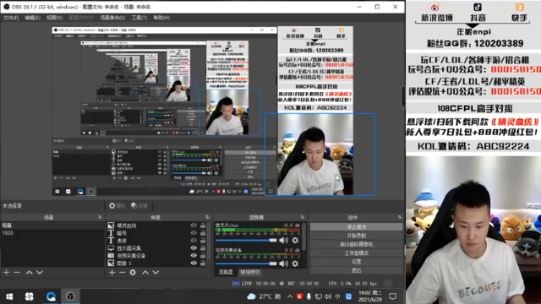The image size is (541, 304).
Task: Switch to the 混音器 tab
Action: click(x=226, y=272)
